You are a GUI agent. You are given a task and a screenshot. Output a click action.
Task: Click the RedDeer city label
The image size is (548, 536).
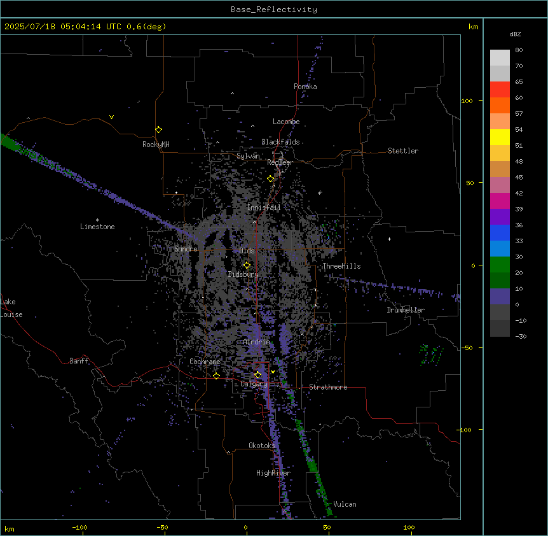[280, 162]
